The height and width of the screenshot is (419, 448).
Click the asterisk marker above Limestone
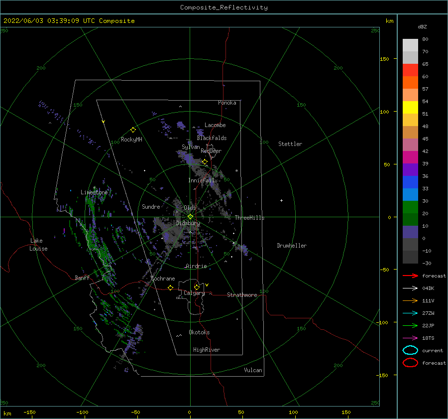pyautogui.click(x=94, y=188)
